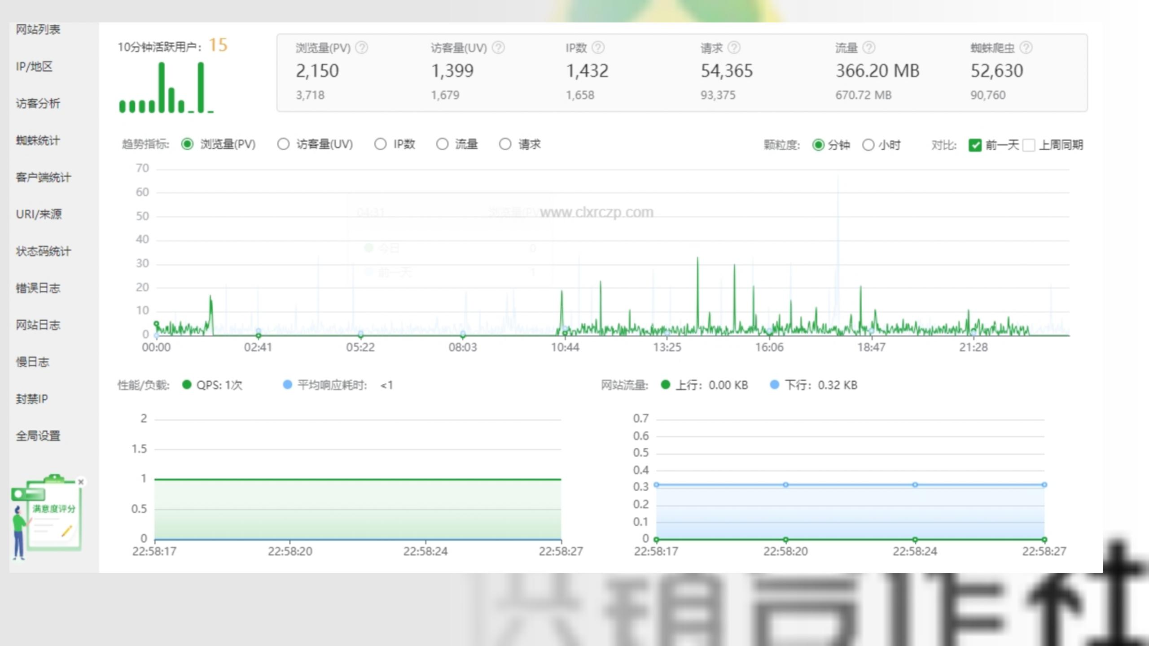Set granularity to 分钟
Viewport: 1149px width, 646px height.
(x=818, y=145)
